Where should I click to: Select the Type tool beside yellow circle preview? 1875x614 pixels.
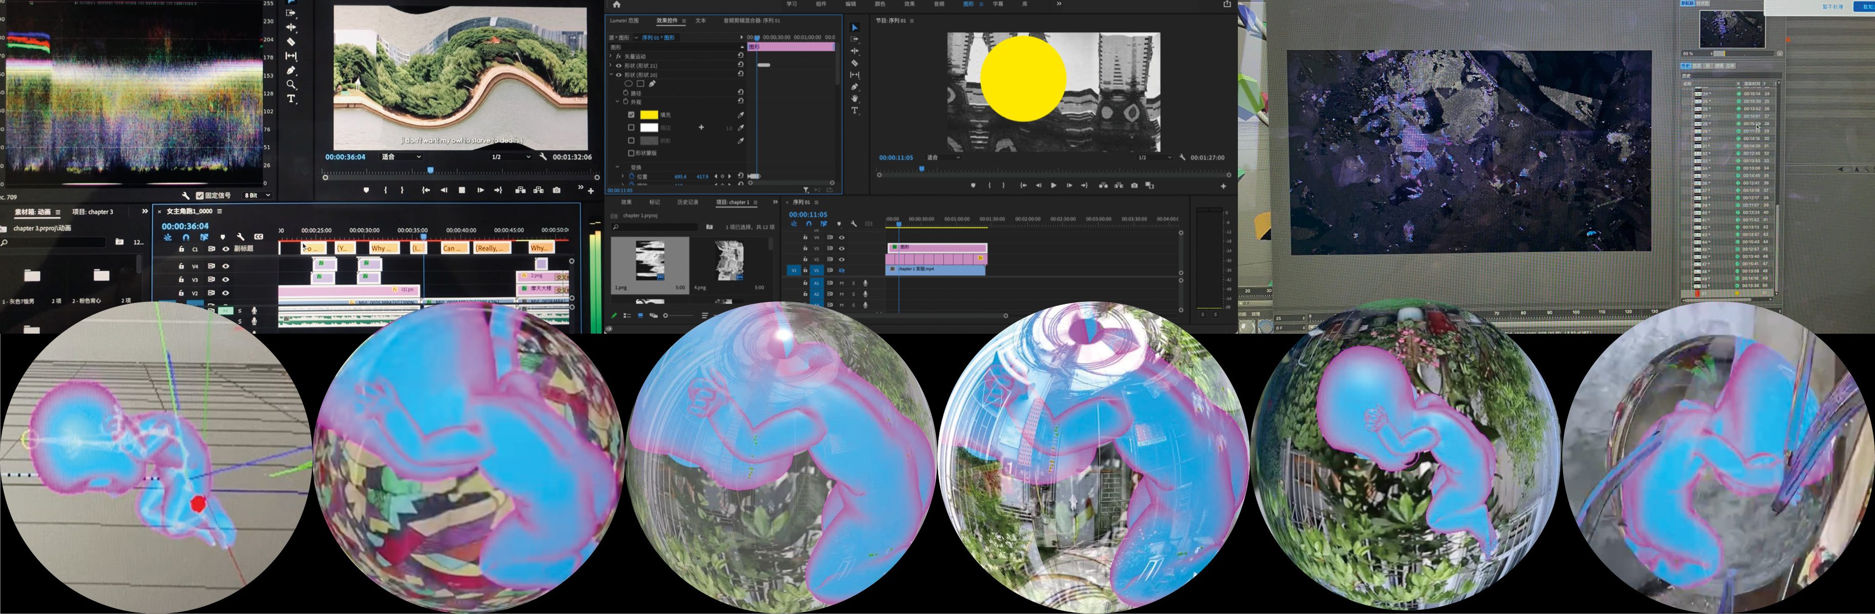(x=854, y=111)
